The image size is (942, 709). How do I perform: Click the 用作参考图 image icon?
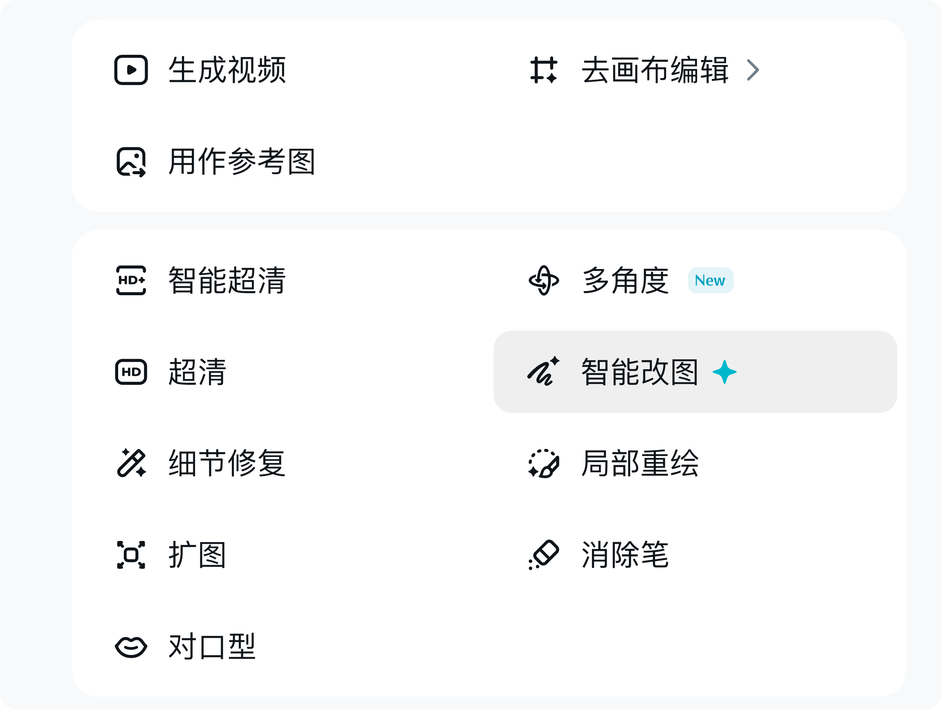pyautogui.click(x=131, y=162)
